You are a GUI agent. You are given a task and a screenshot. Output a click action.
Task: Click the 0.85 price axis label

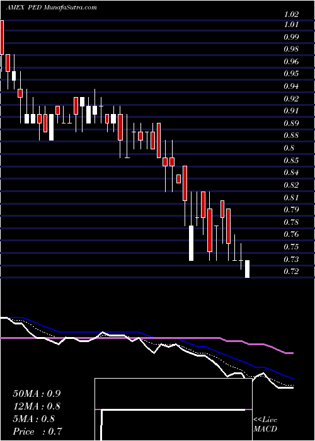(x=291, y=161)
